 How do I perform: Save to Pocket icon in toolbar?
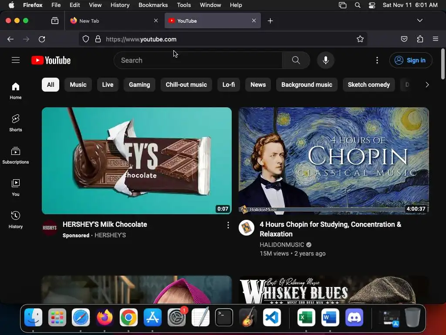coord(404,39)
